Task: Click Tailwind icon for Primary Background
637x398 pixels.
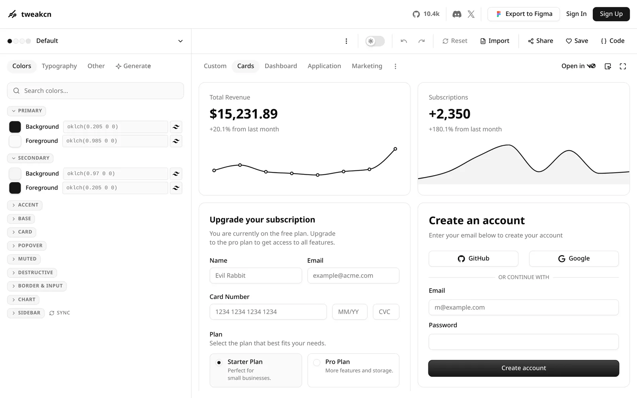Action: pos(176,127)
